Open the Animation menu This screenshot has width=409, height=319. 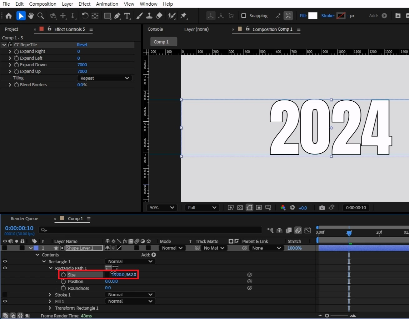coord(107,4)
